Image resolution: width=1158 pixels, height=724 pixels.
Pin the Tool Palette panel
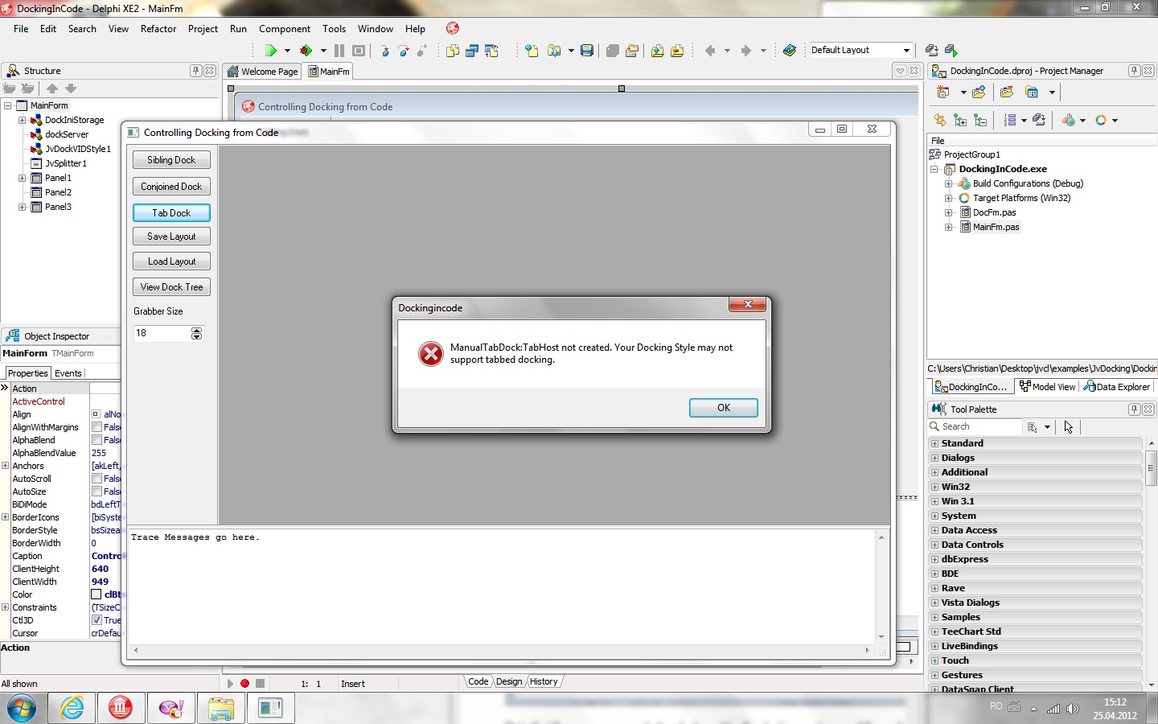pyautogui.click(x=1134, y=409)
